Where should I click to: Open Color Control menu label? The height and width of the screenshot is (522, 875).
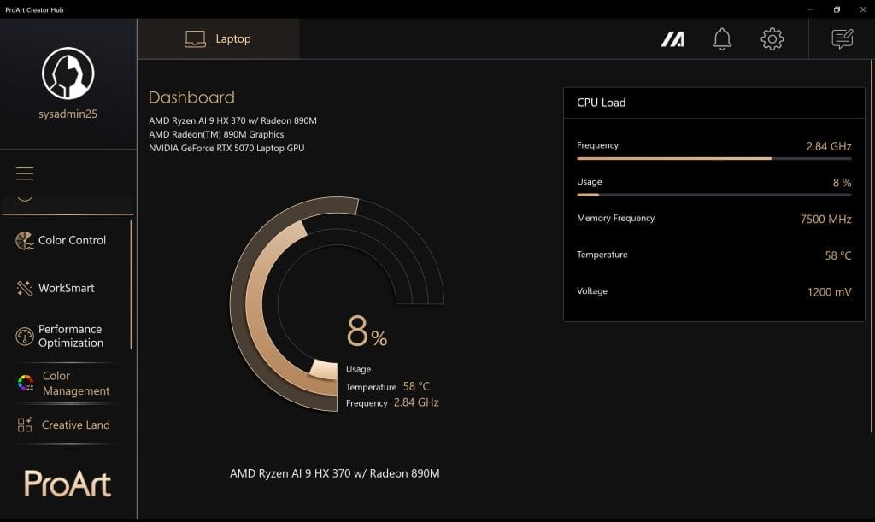point(72,240)
